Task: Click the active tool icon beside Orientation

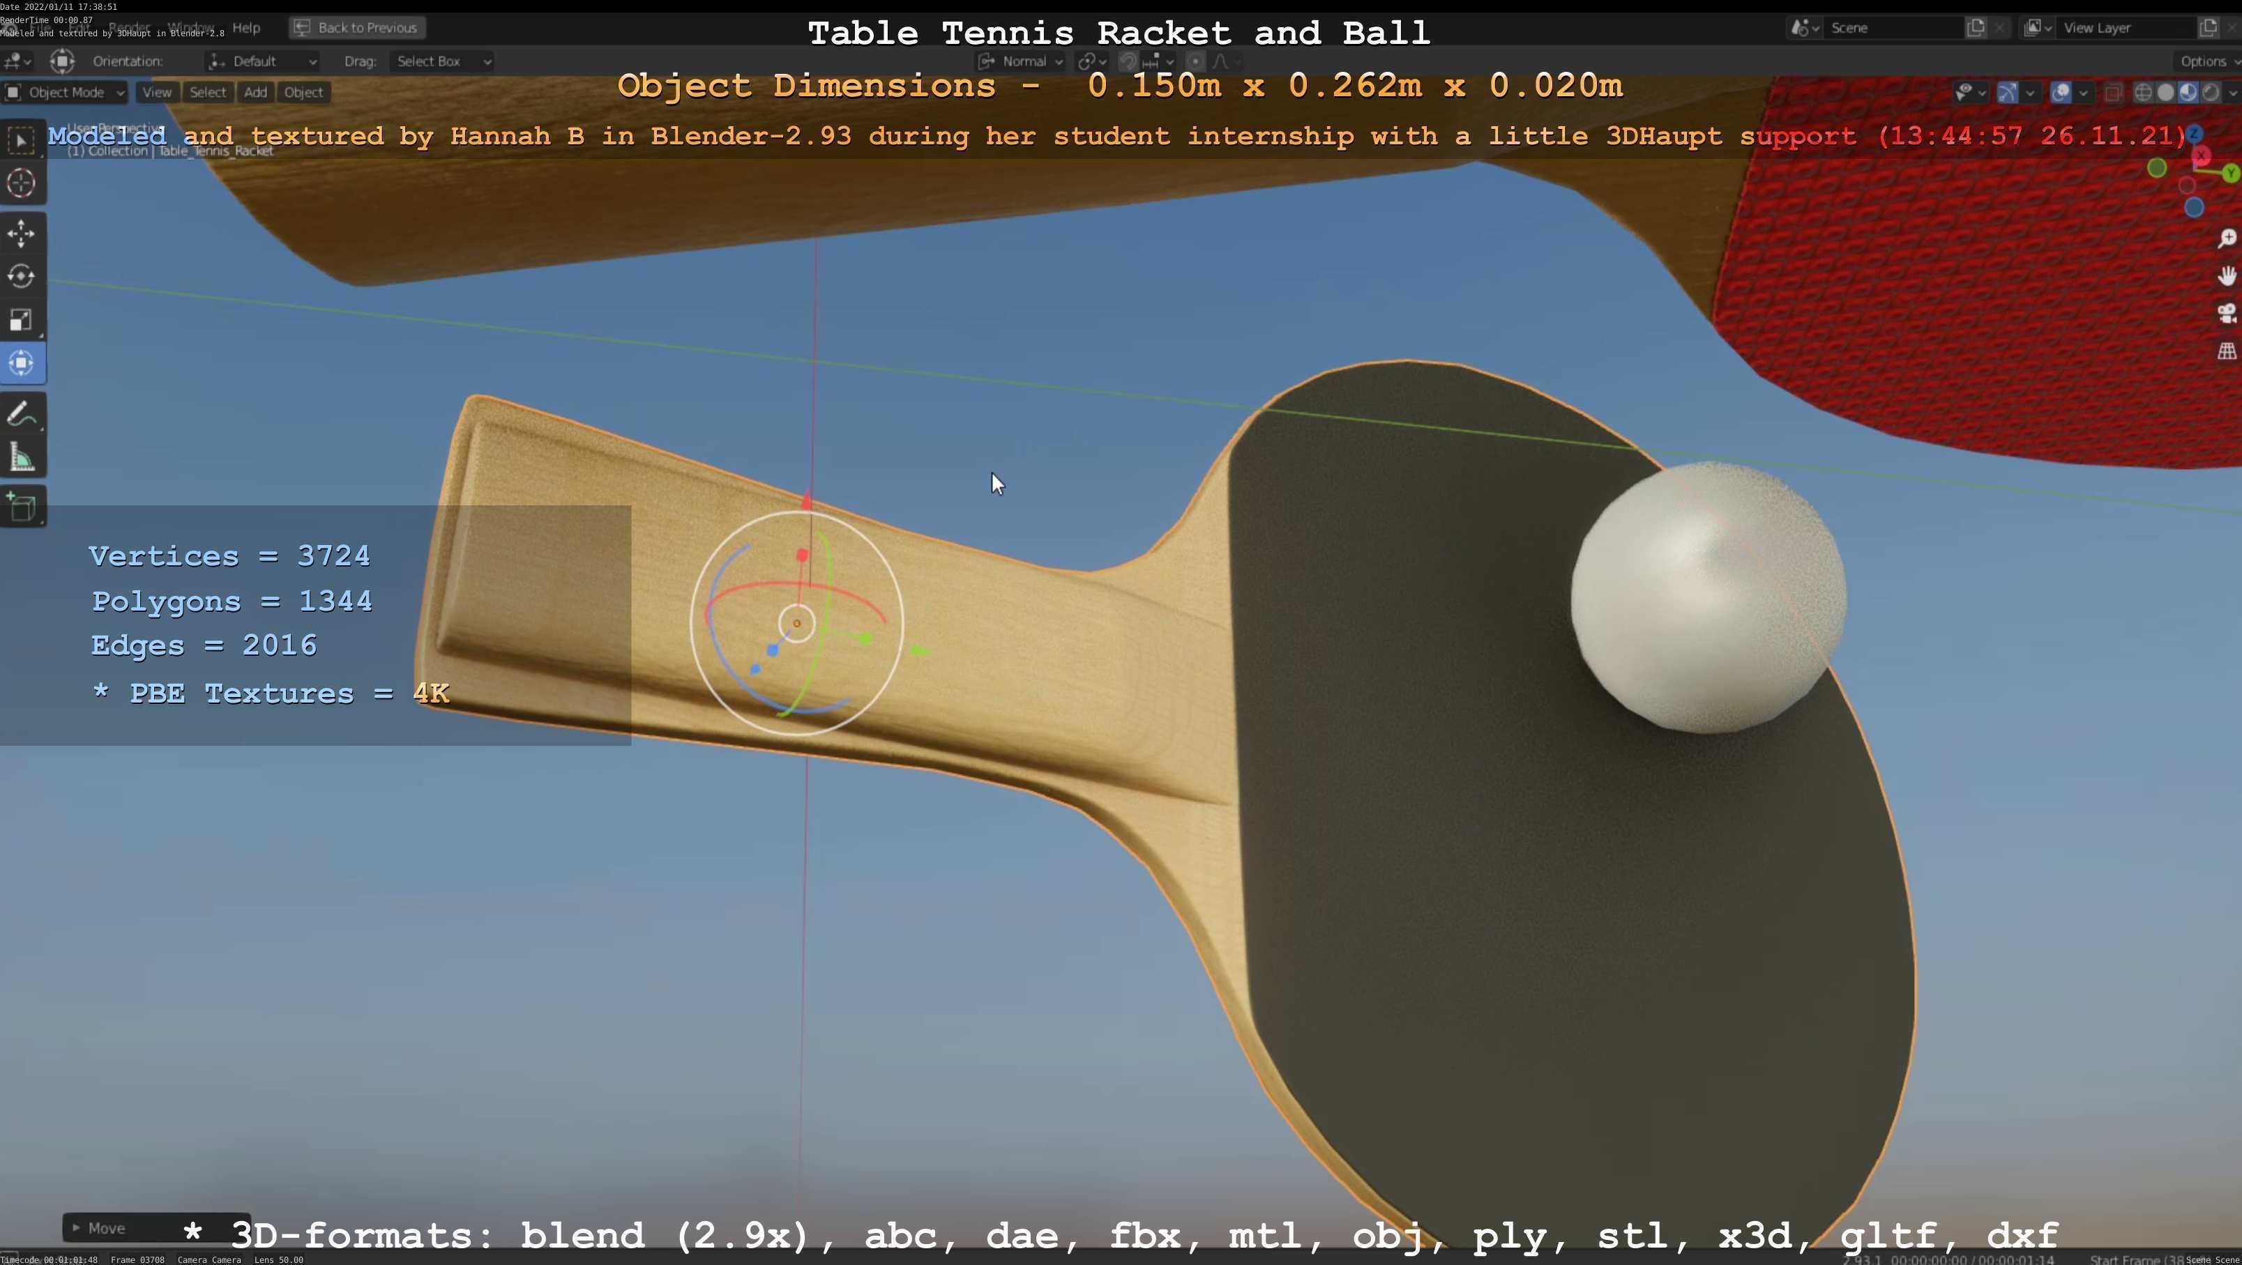Action: pos(62,61)
